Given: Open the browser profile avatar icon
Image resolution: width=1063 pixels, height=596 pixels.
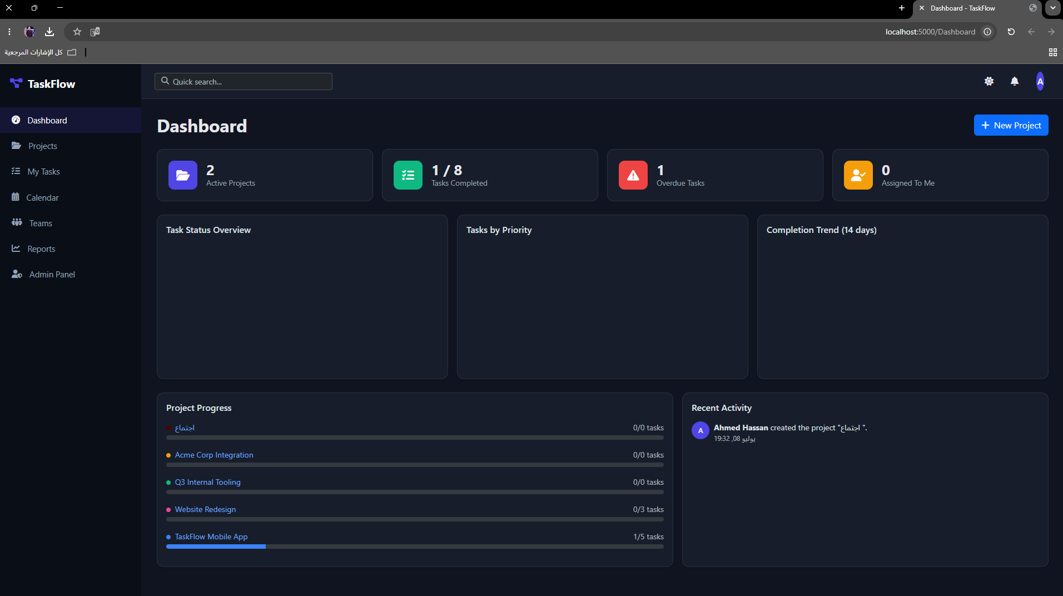Looking at the screenshot, I should (x=29, y=32).
